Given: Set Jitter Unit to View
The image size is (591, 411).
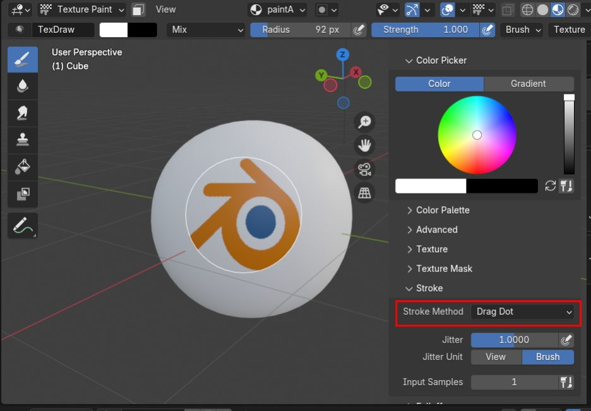Looking at the screenshot, I should click(496, 357).
